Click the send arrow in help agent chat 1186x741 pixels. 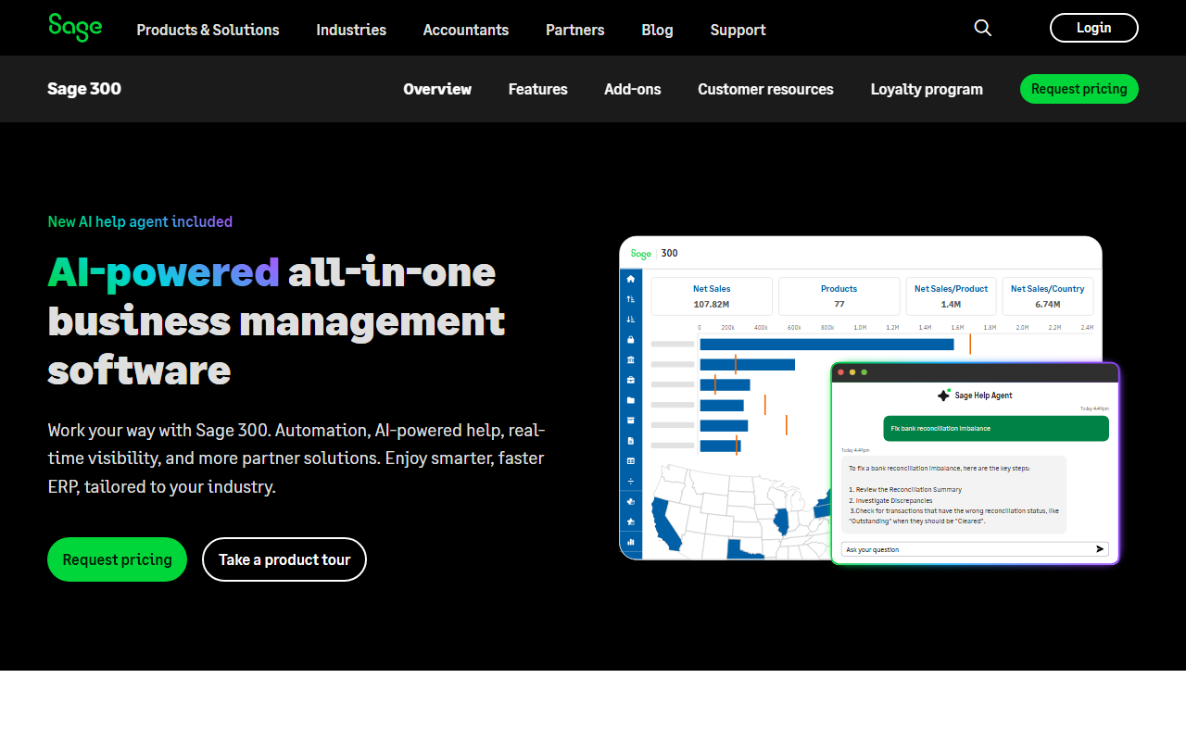pos(1100,549)
